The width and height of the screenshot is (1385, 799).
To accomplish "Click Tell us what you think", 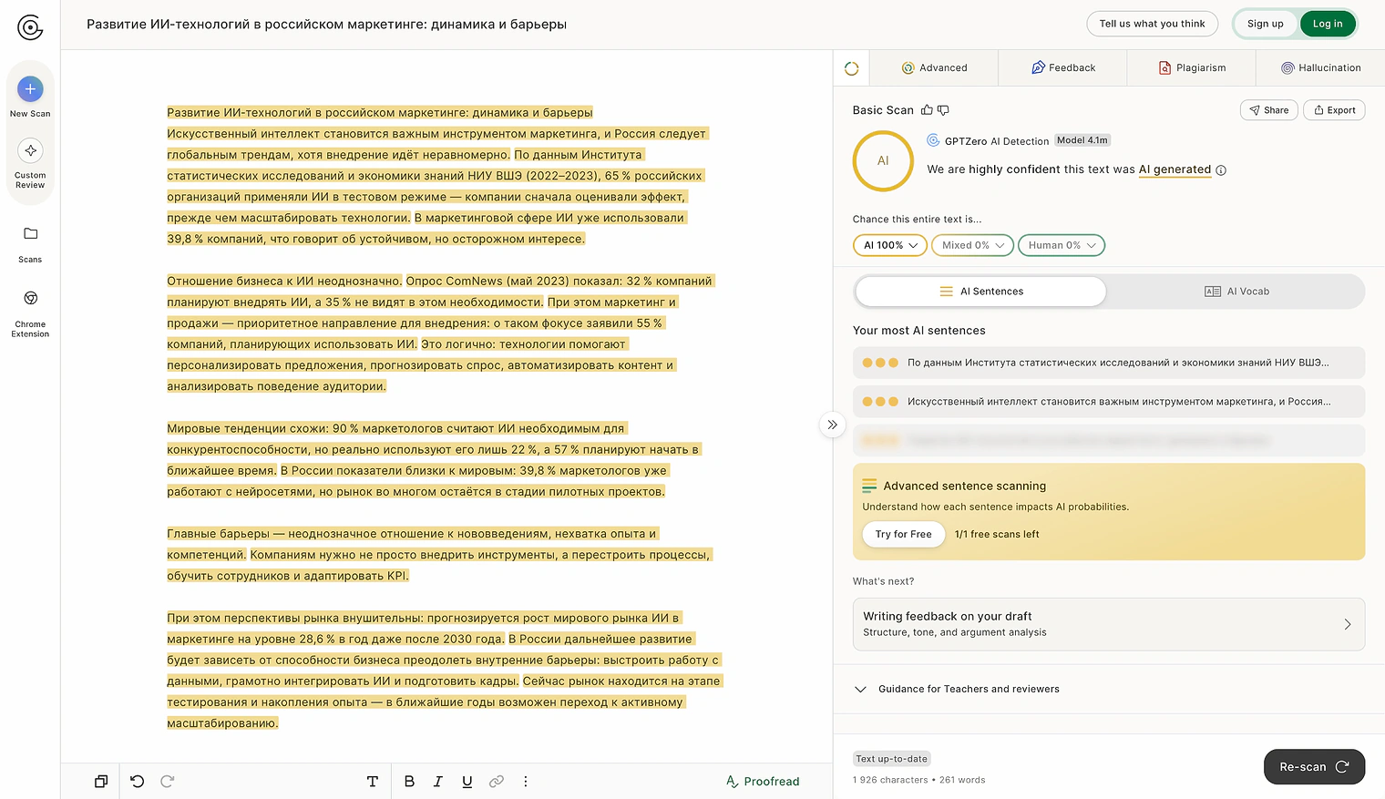I will click(1152, 24).
